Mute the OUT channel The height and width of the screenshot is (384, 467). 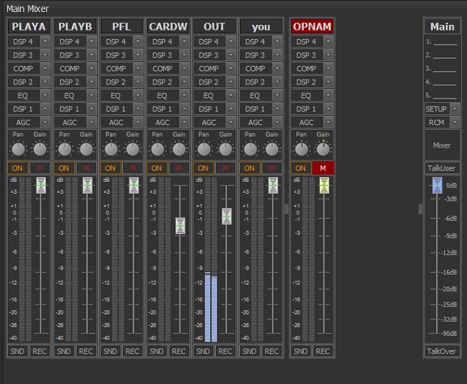pyautogui.click(x=226, y=168)
